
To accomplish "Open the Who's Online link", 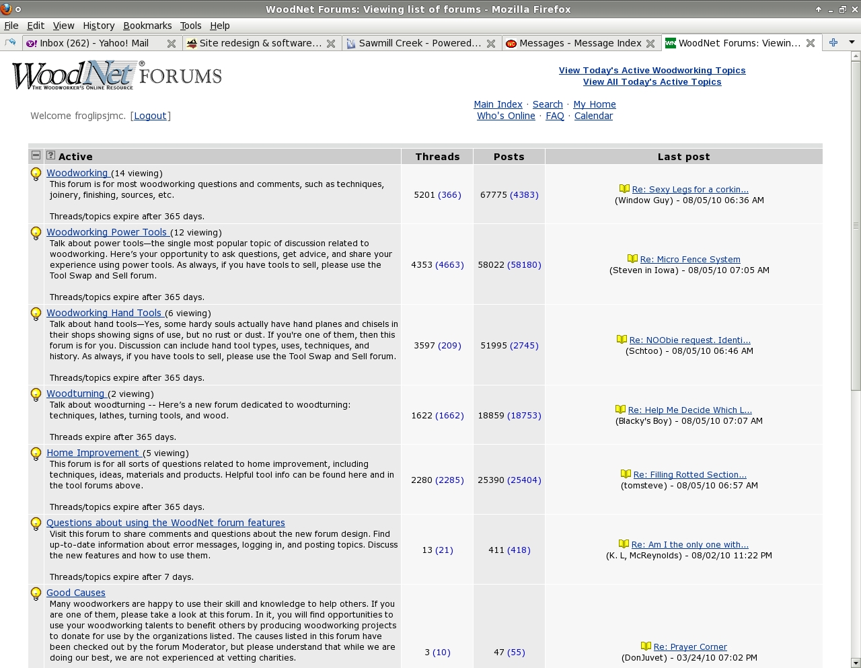I will click(x=506, y=116).
